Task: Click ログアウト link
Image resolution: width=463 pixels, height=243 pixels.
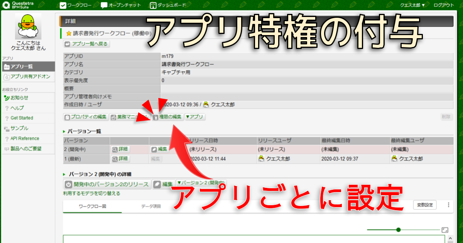Action: click(x=444, y=5)
